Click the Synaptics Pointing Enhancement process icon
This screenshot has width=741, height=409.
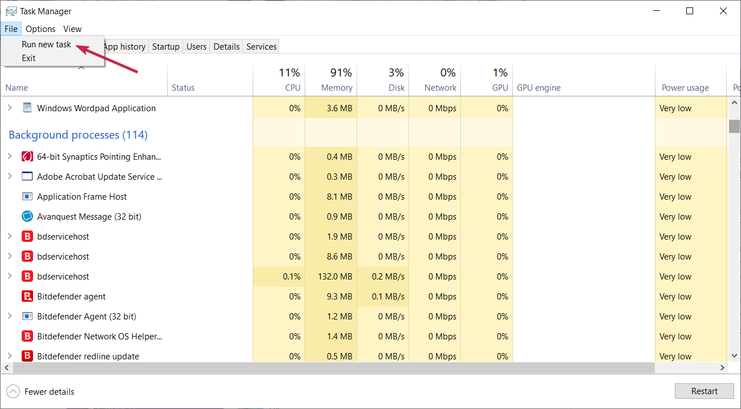tap(27, 156)
